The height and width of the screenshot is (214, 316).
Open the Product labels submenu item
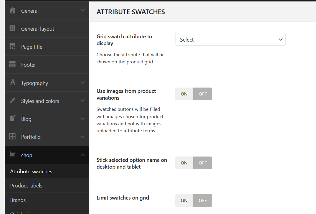26,186
